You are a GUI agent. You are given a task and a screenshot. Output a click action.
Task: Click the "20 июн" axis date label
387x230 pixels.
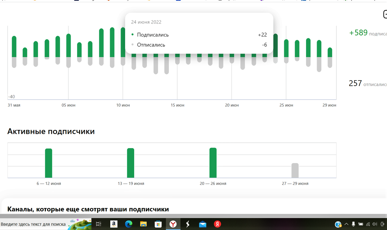pyautogui.click(x=232, y=105)
